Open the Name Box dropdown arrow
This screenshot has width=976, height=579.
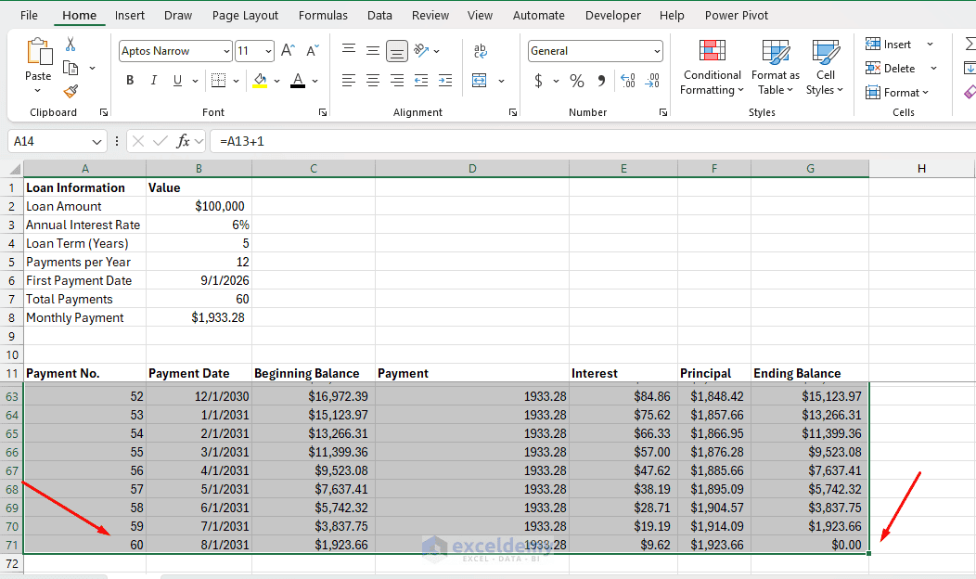click(x=96, y=142)
